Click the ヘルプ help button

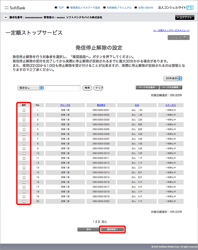[179, 38]
